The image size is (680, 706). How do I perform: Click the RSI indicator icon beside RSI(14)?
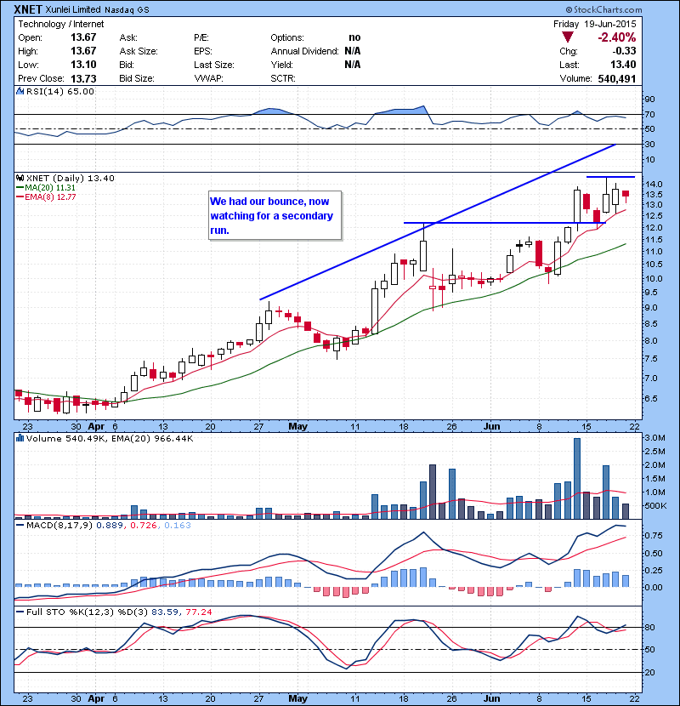pyautogui.click(x=20, y=91)
